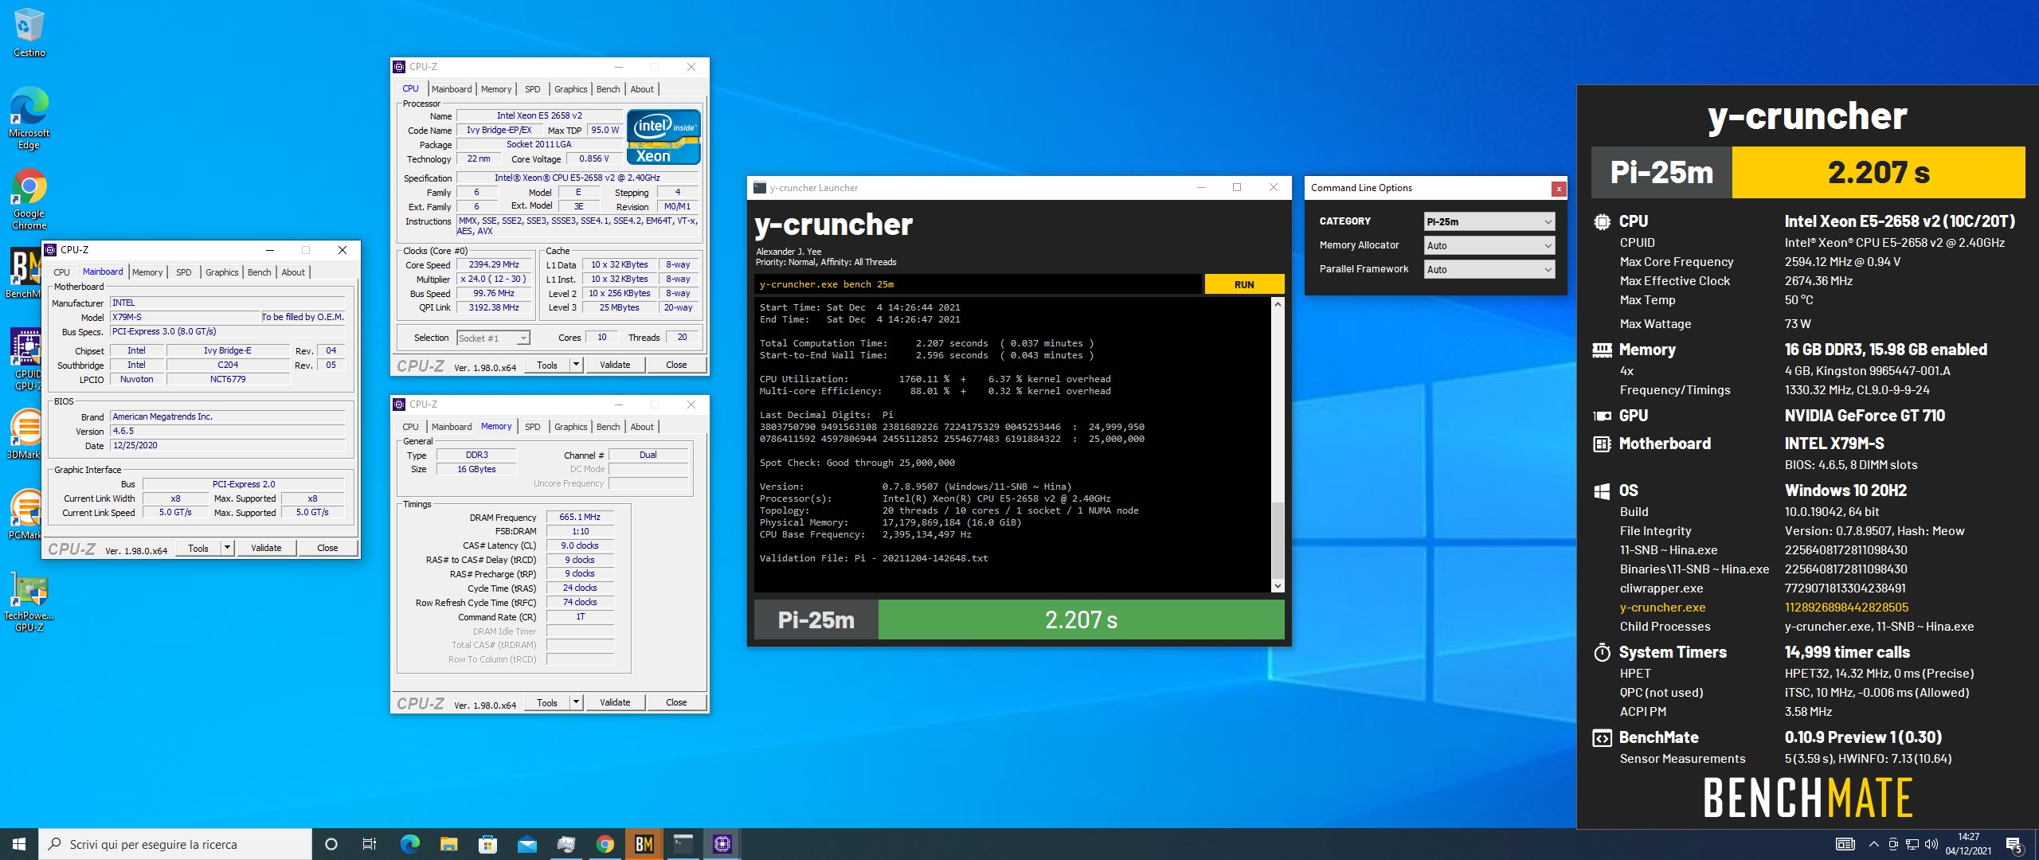This screenshot has width=2039, height=860.
Task: Show hidden system tray icons
Action: click(1873, 844)
